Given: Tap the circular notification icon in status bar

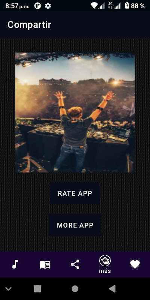Looking at the screenshot, I should coord(37,6).
